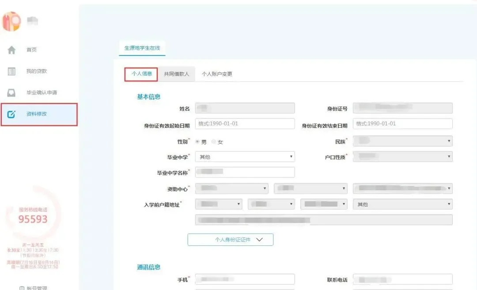The width and height of the screenshot is (477, 290).
Task: Select 男 gender radio button
Action: click(197, 142)
